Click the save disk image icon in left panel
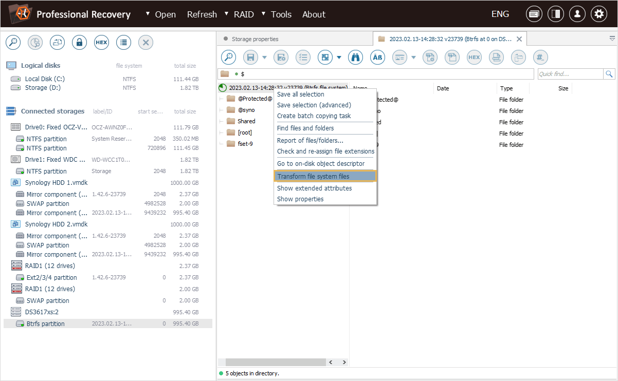 click(x=57, y=43)
